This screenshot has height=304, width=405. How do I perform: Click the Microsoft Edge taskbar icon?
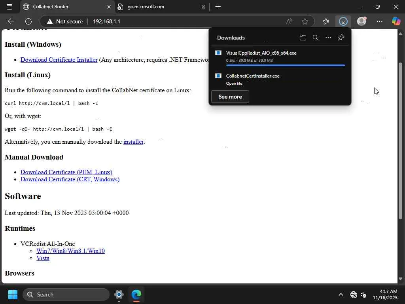(x=136, y=294)
